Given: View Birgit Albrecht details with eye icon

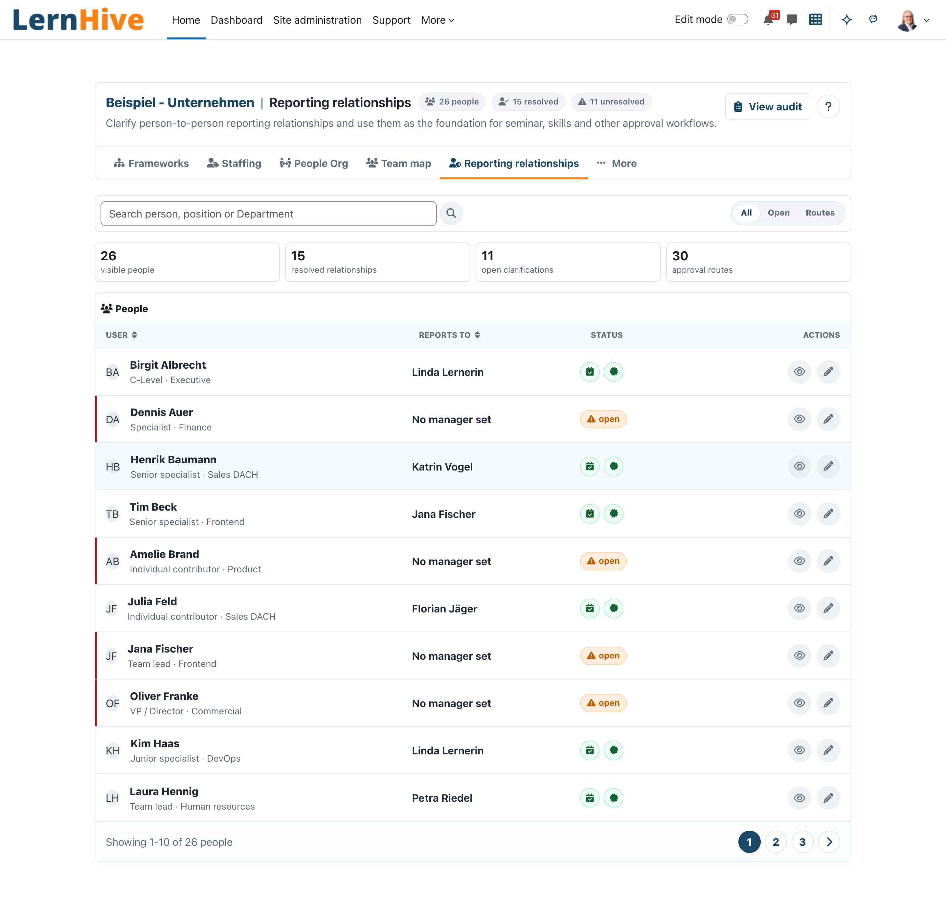Looking at the screenshot, I should 799,372.
